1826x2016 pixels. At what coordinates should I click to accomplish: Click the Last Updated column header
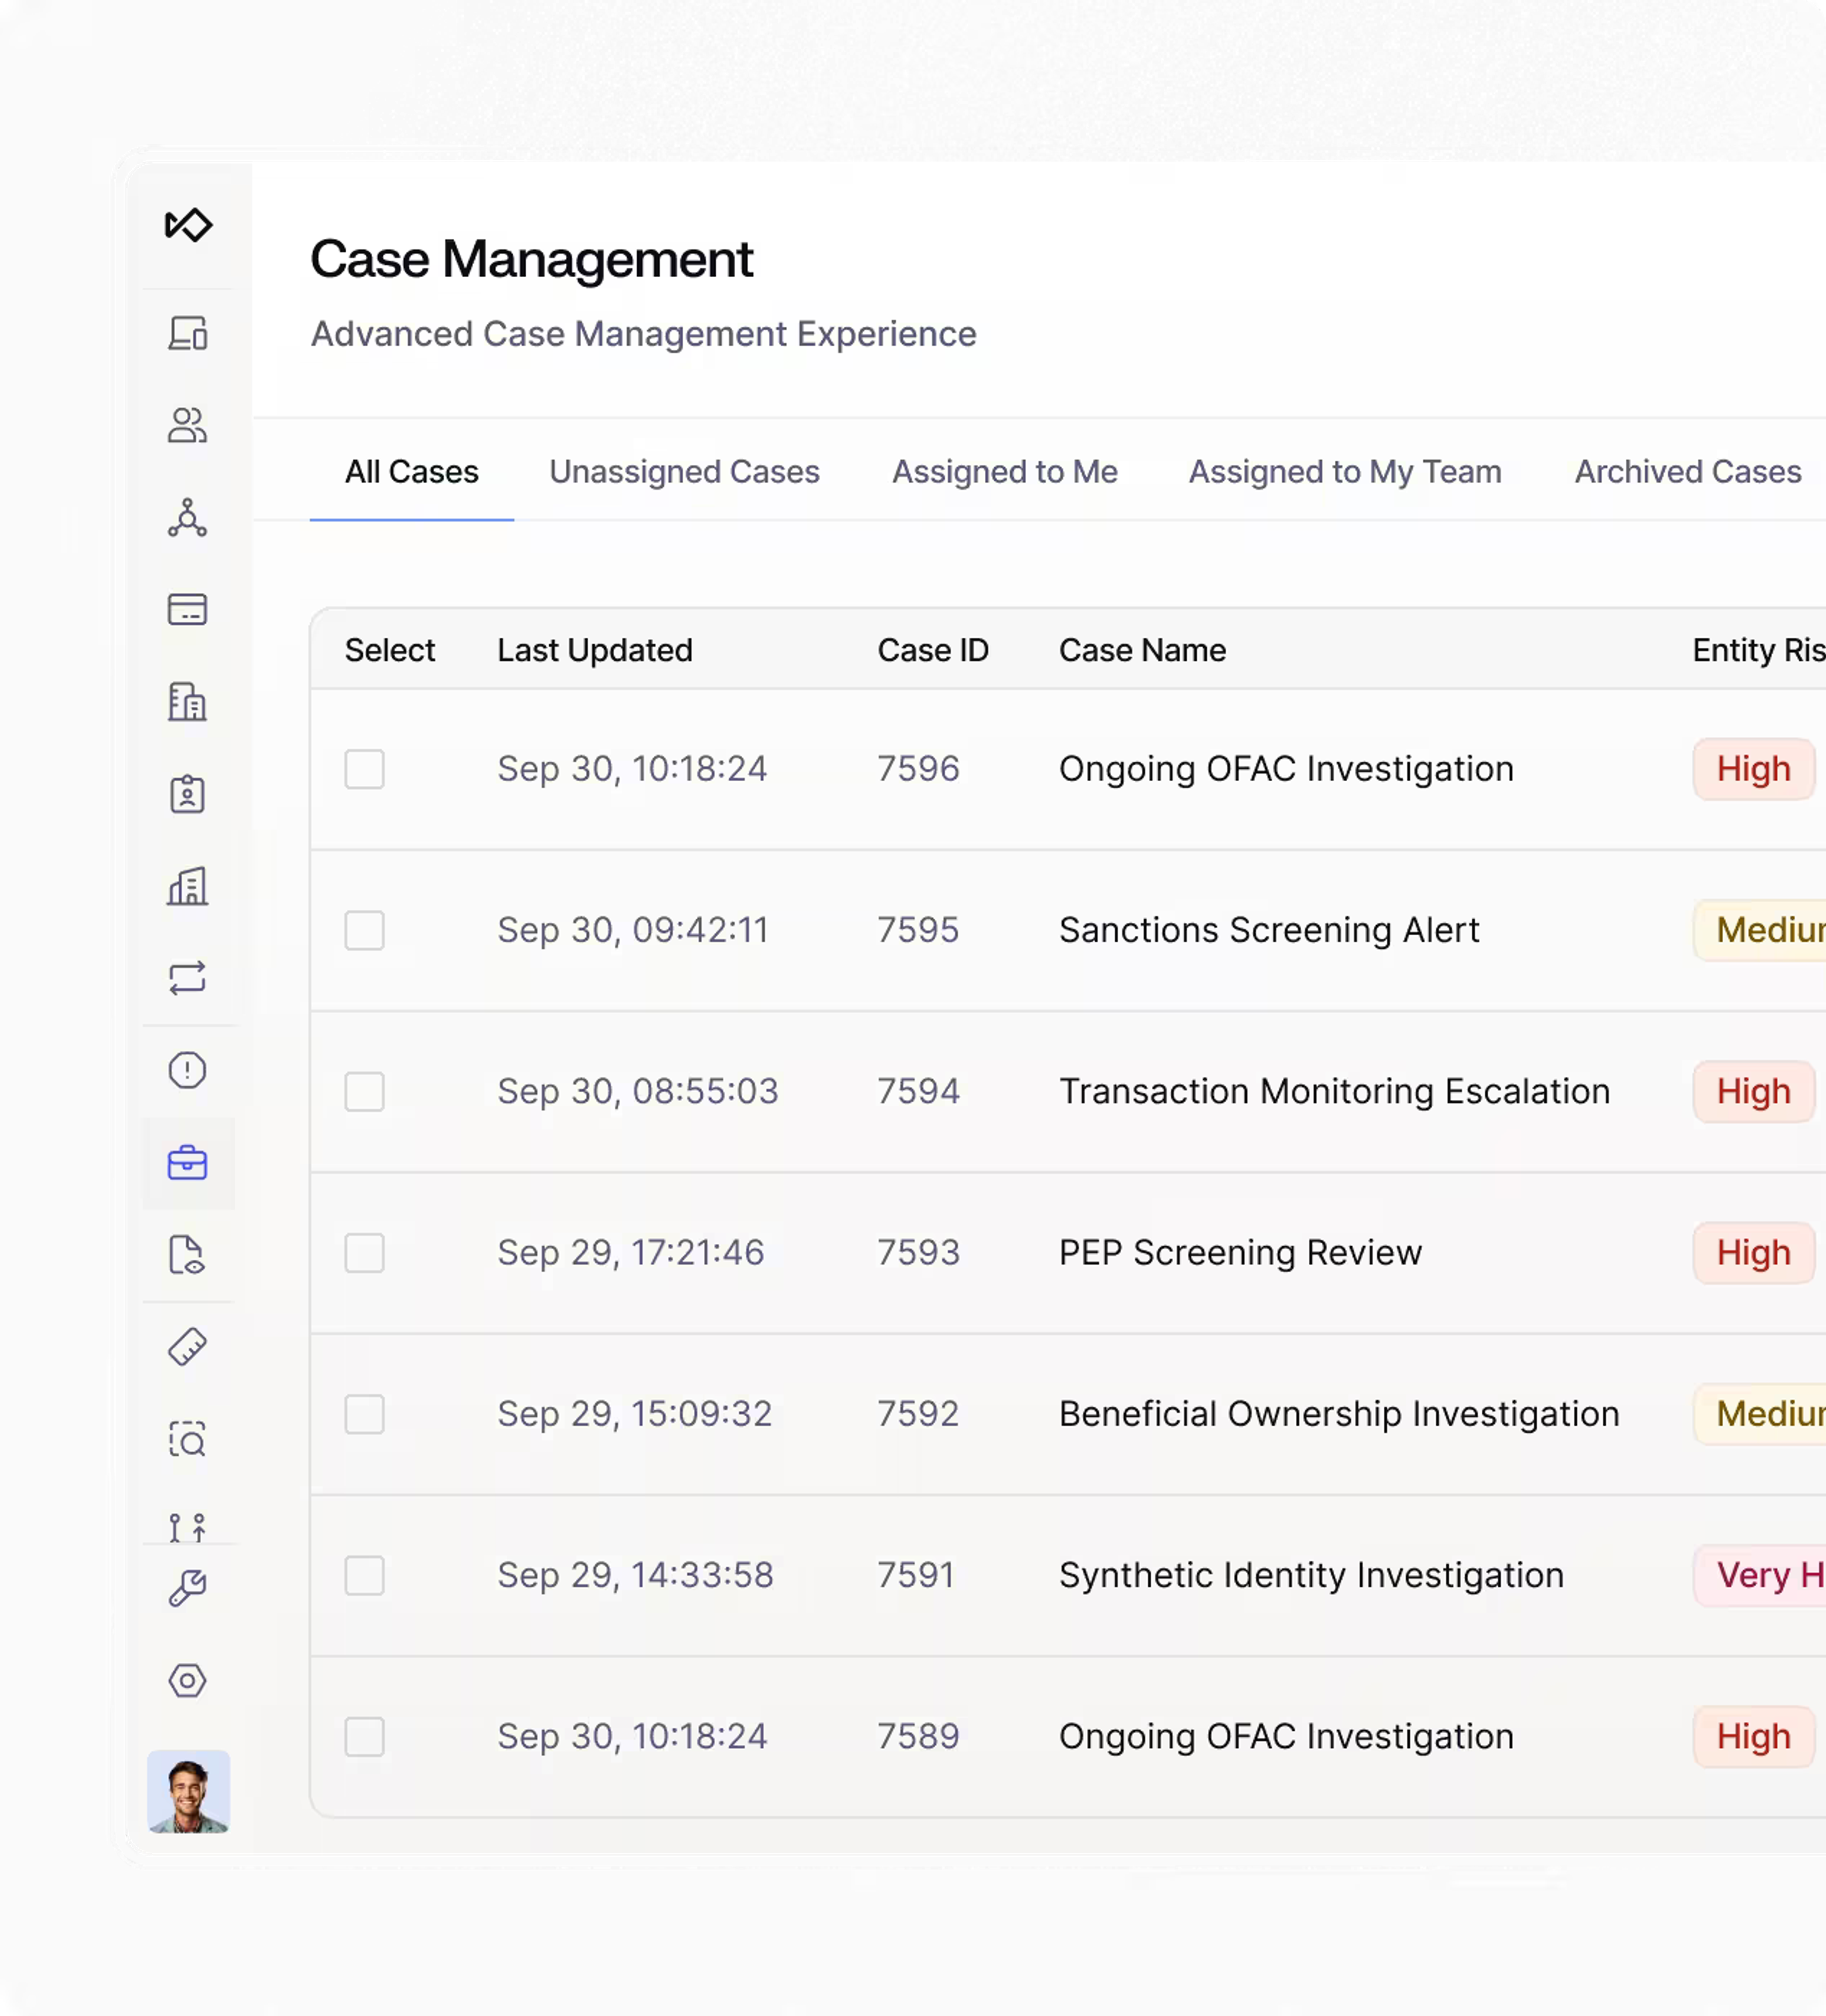tap(595, 650)
